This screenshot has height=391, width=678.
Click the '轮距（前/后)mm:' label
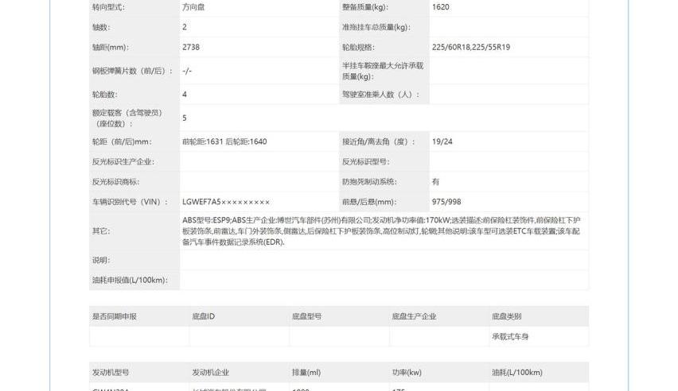click(x=122, y=141)
